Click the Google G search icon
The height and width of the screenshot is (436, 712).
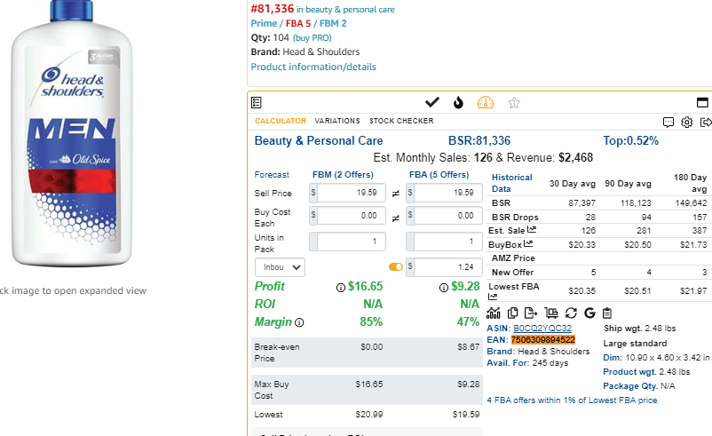click(589, 313)
